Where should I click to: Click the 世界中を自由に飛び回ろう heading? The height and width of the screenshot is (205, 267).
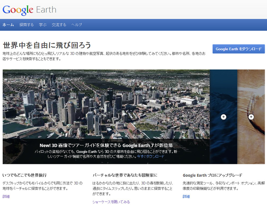[x=47, y=45]
